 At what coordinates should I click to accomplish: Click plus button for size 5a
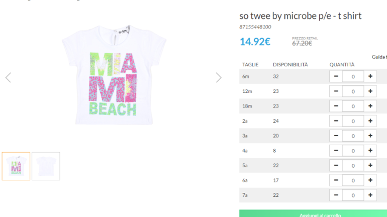coord(370,165)
